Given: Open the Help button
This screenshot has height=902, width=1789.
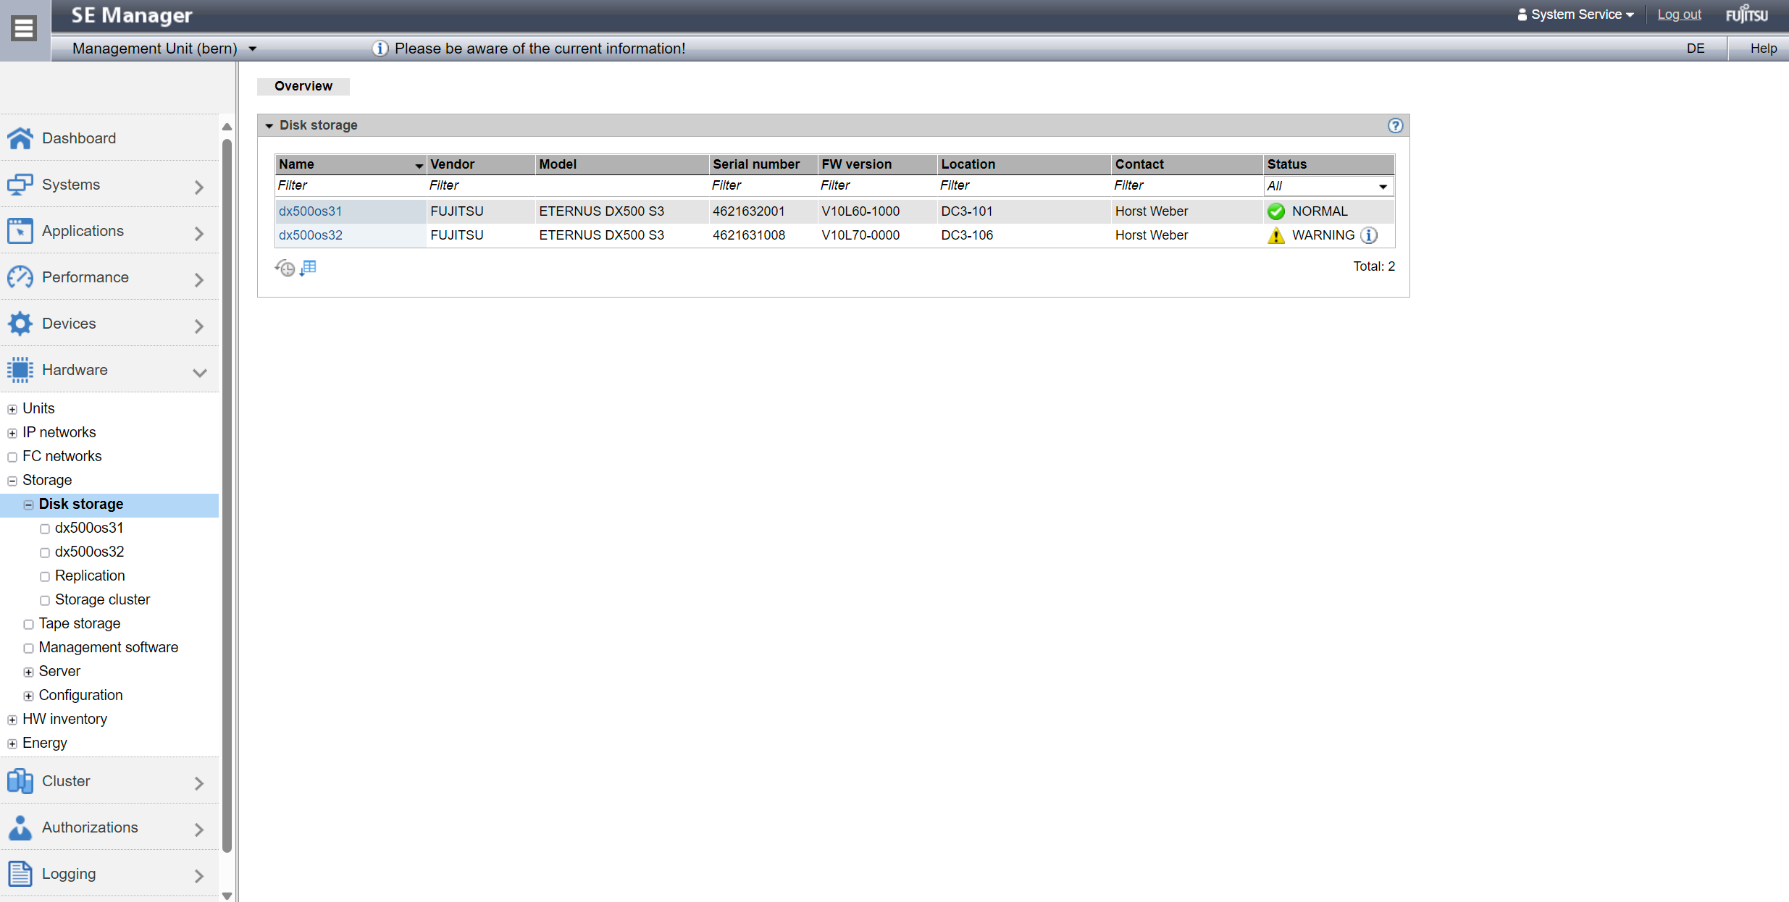Looking at the screenshot, I should [1764, 49].
